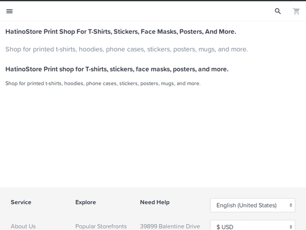This screenshot has width=306, height=230.
Task: Click the large gray shop description subtitle
Action: coord(126,49)
